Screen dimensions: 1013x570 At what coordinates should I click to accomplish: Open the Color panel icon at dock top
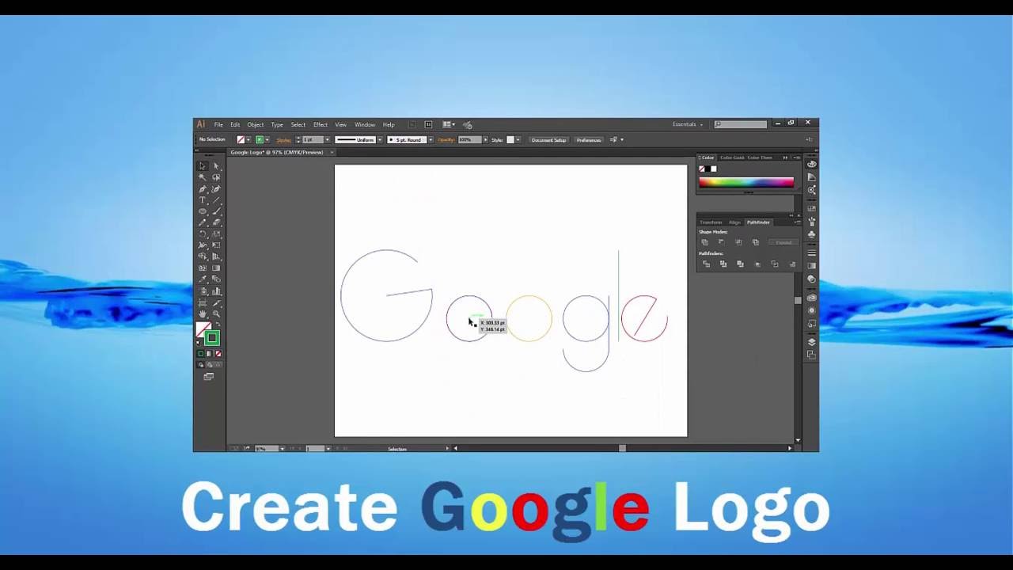(x=812, y=164)
